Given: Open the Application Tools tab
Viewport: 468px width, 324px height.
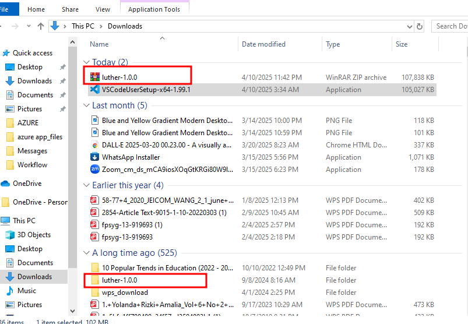Looking at the screenshot, I should [154, 9].
